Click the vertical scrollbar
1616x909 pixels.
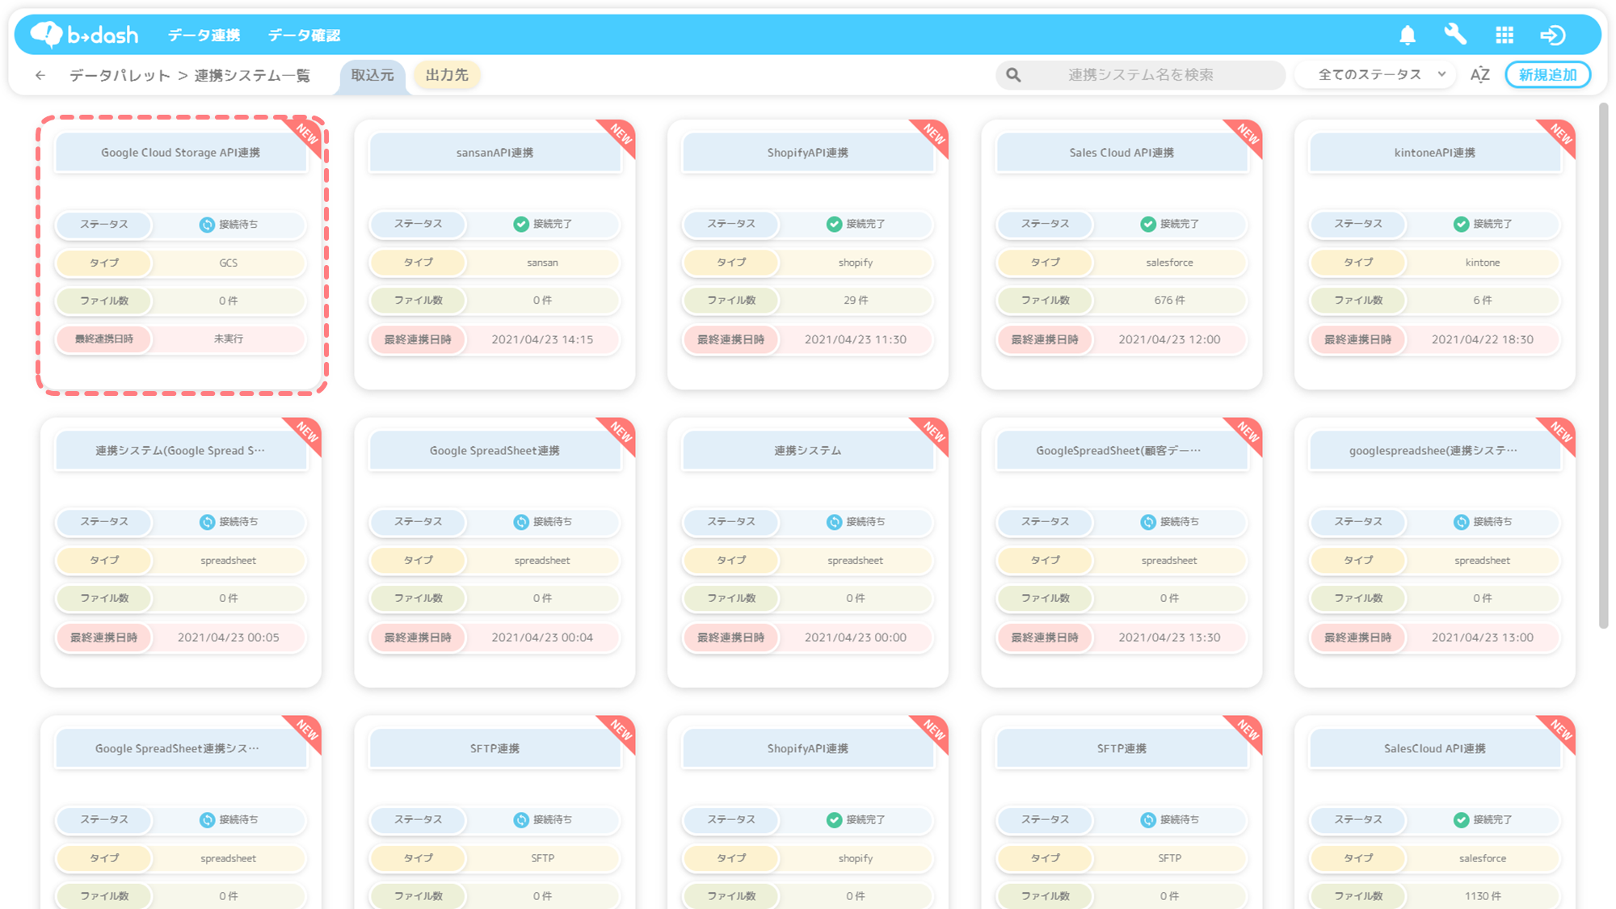point(1603,365)
